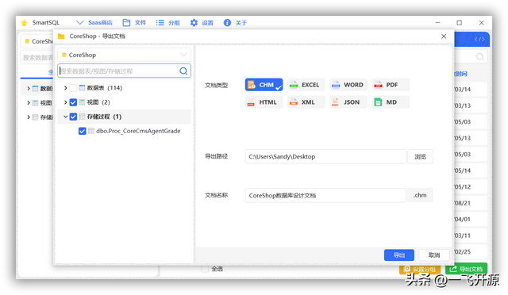Image resolution: width=508 pixels, height=295 pixels.
Task: Close the export document dialog
Action: tap(444, 36)
